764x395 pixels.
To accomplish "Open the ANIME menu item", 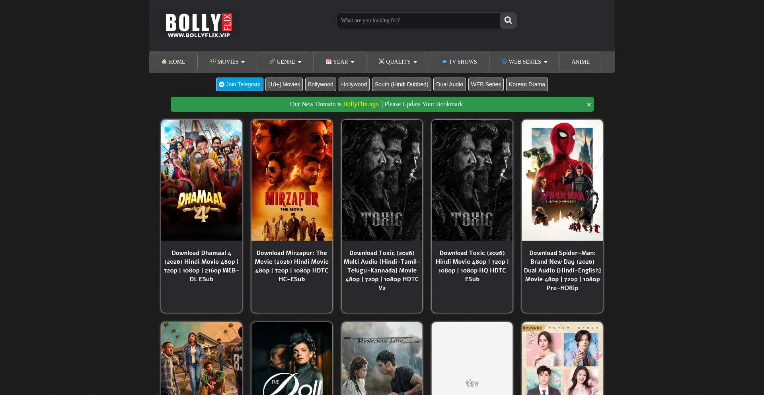I will point(581,62).
